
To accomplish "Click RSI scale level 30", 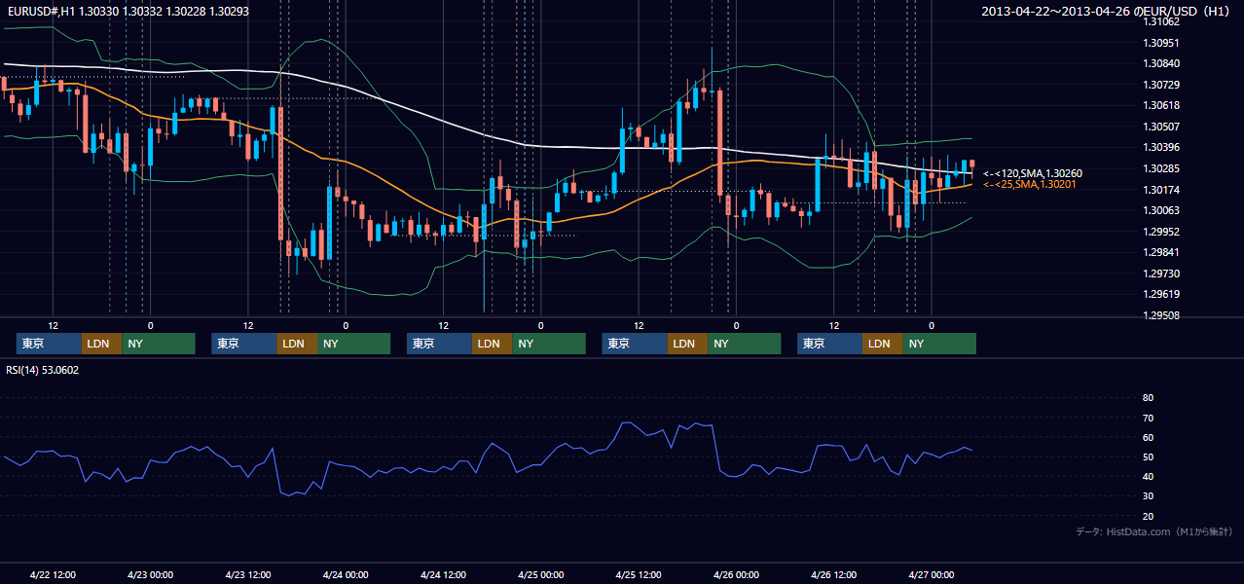I will pos(1148,496).
